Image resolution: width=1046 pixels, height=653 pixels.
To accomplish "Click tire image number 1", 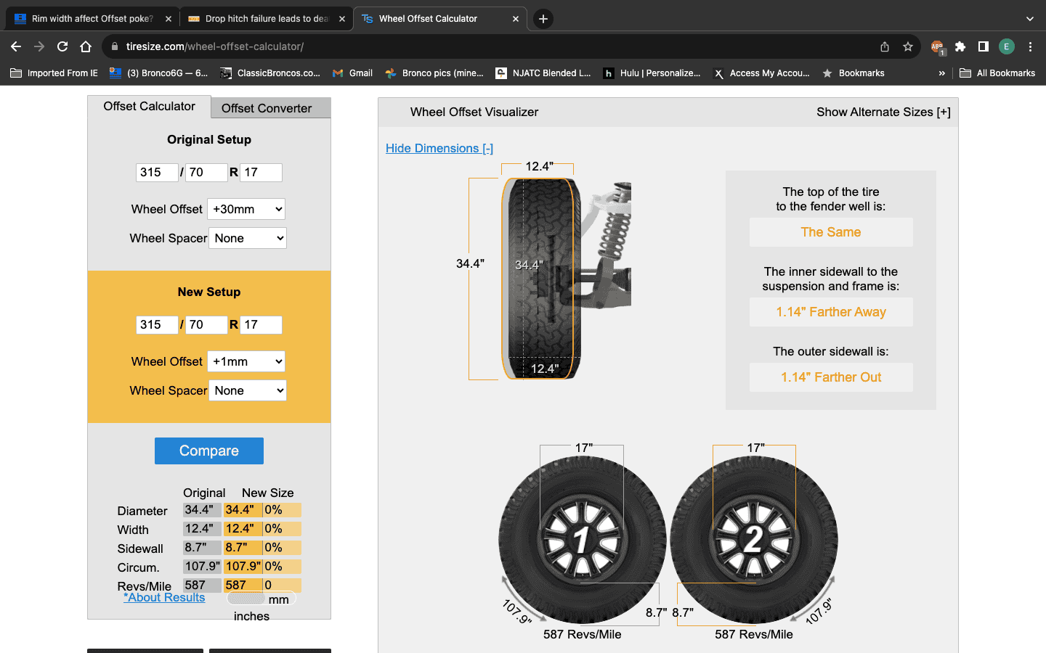I will (583, 540).
